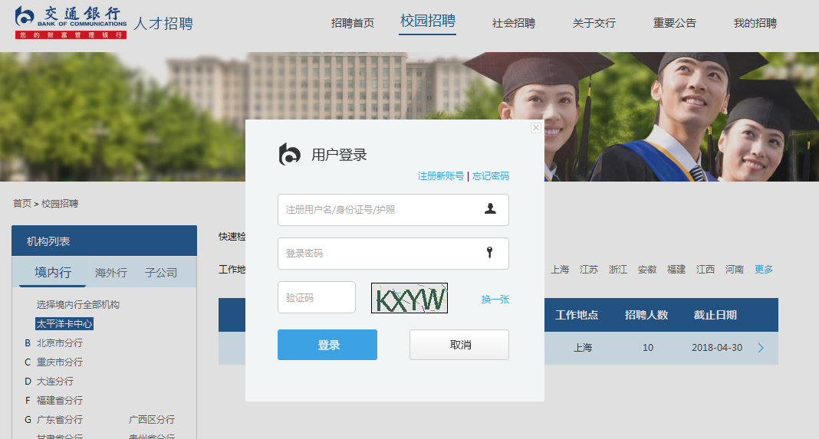819x439 pixels.
Task: Click the 忘记密码 link
Action: click(491, 176)
